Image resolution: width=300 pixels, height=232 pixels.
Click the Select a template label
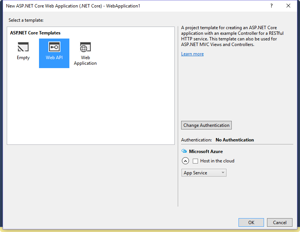[26, 20]
